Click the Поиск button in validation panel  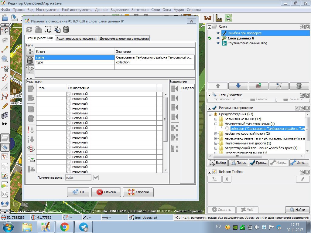pos(238,163)
